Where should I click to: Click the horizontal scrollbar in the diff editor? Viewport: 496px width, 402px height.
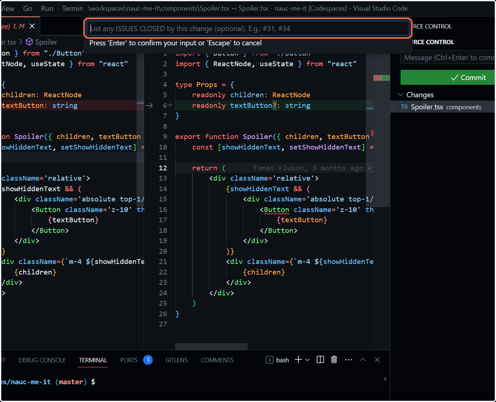coord(211,346)
